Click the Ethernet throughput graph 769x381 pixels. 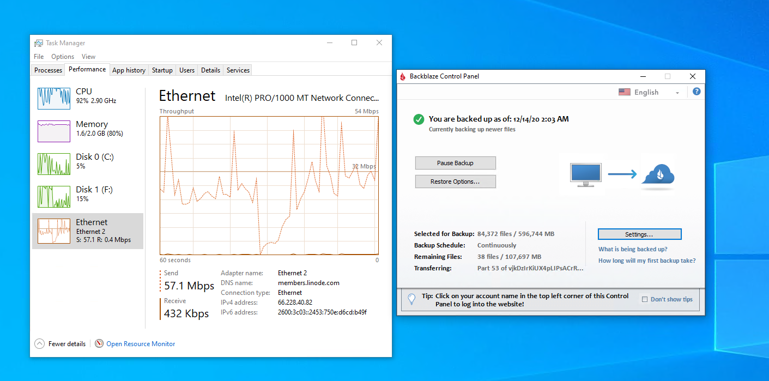point(269,185)
